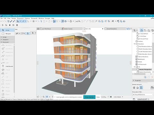Open the Document menu
This screenshot has width=154, height=115.
coord(20,18)
